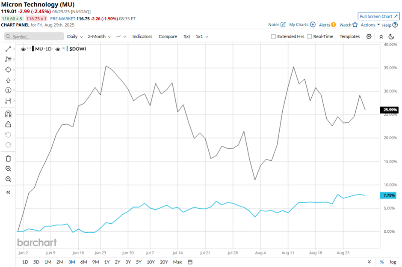Collapse the chart header with double chevron

381,36
